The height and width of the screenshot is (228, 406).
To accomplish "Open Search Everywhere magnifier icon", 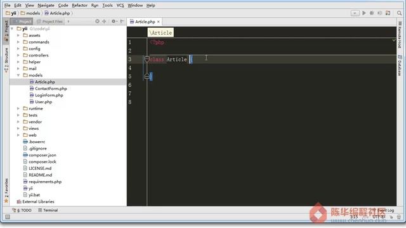I will 399,13.
